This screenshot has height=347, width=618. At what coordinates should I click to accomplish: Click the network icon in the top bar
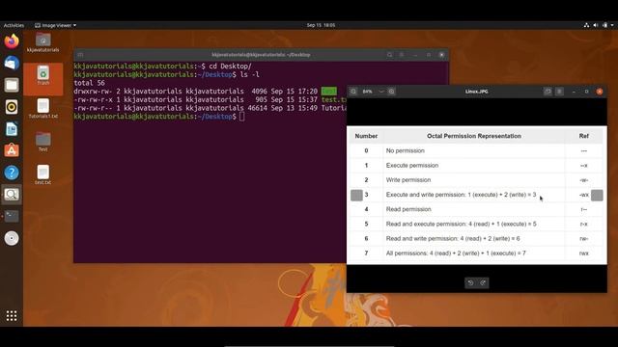[586, 25]
